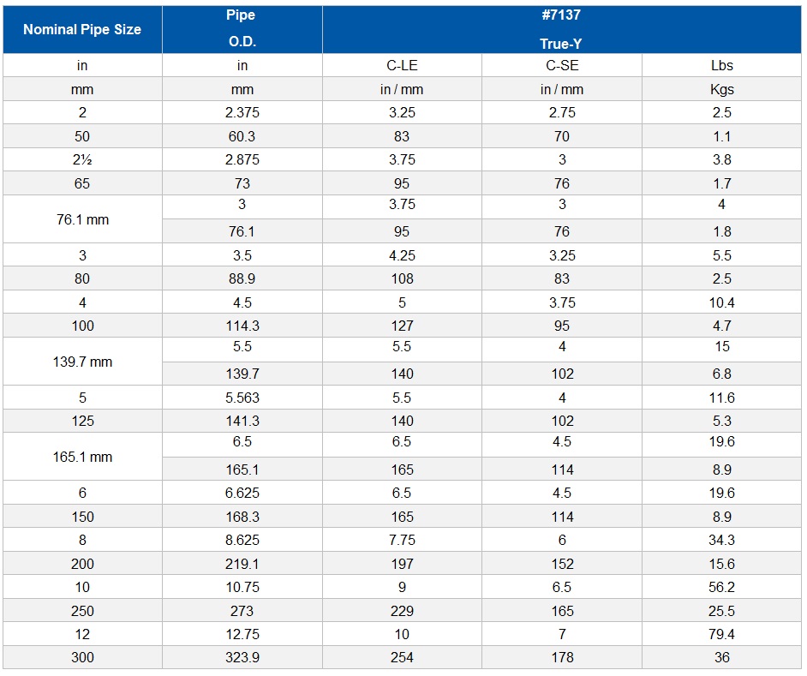Click the 76.1 mm nominal size cell
807x676 pixels.
82,219
